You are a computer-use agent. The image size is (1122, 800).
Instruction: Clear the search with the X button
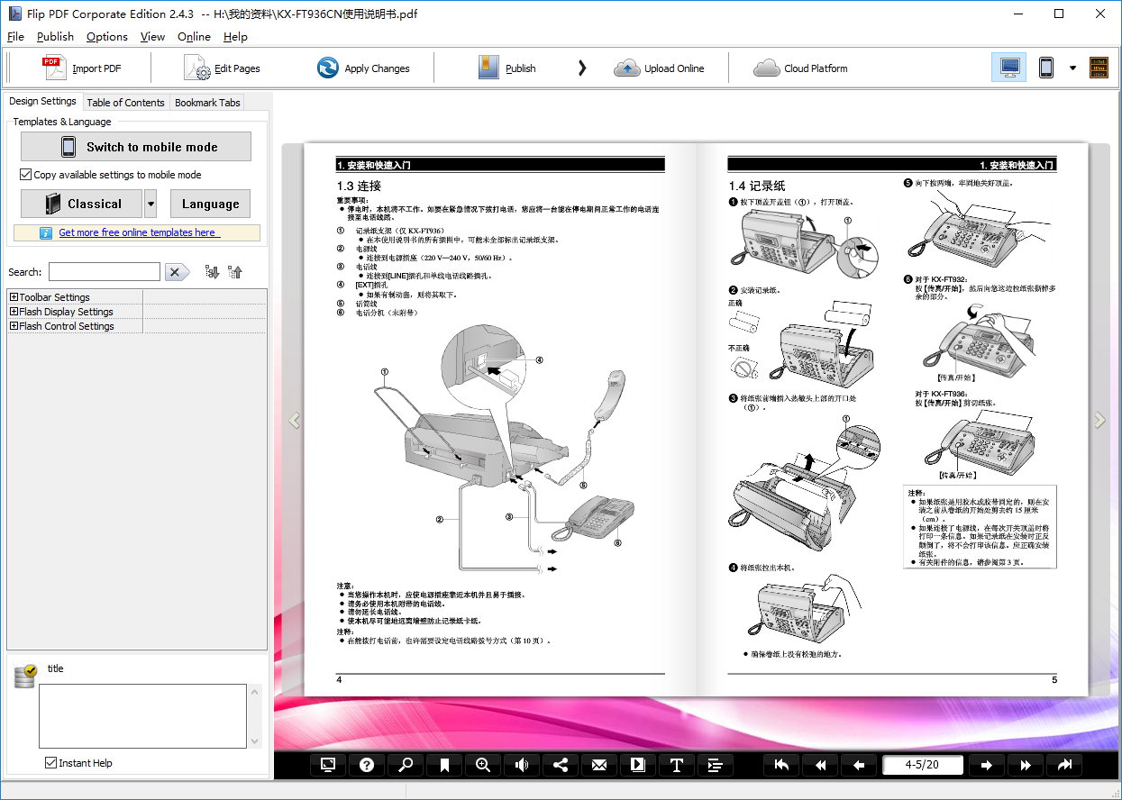point(177,272)
